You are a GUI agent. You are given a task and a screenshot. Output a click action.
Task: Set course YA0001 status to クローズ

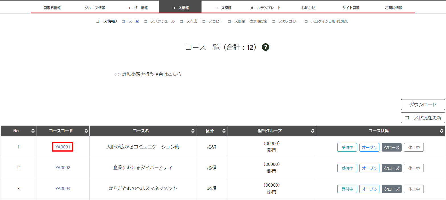391,148
